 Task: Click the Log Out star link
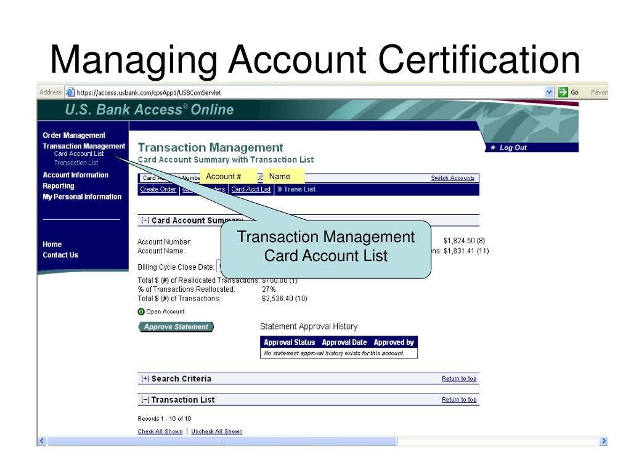click(508, 148)
